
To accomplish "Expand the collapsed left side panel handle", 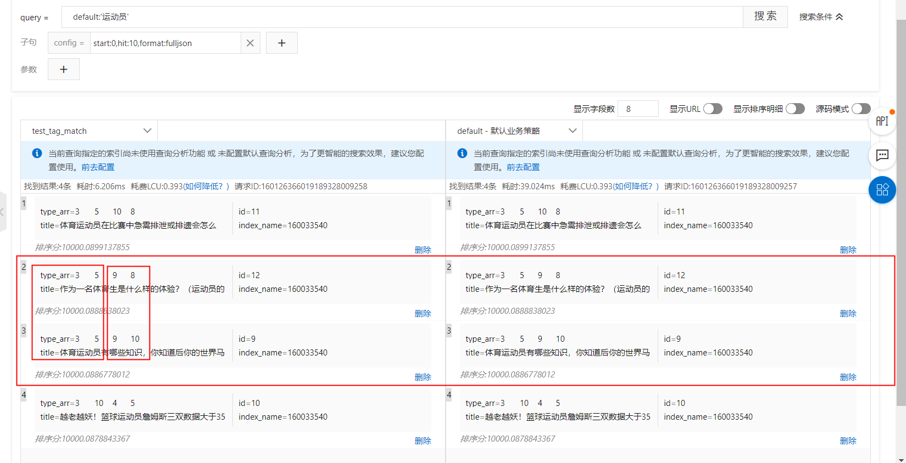I will [3, 212].
